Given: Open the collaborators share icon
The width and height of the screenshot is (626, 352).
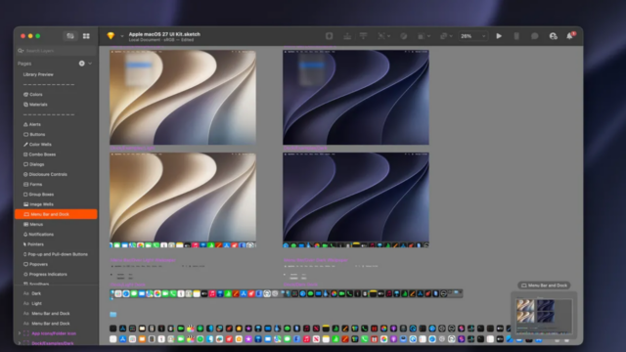Looking at the screenshot, I should click(x=553, y=36).
